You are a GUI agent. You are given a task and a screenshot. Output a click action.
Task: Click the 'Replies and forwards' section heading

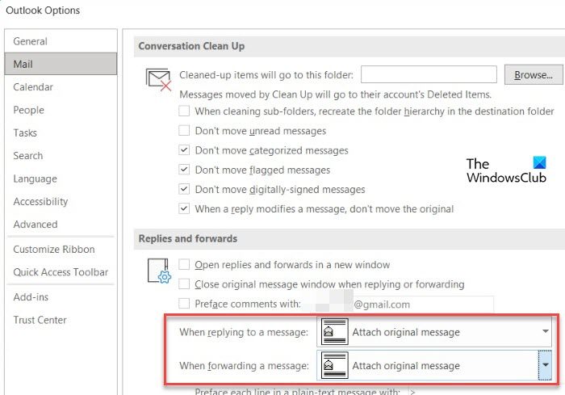tap(188, 238)
